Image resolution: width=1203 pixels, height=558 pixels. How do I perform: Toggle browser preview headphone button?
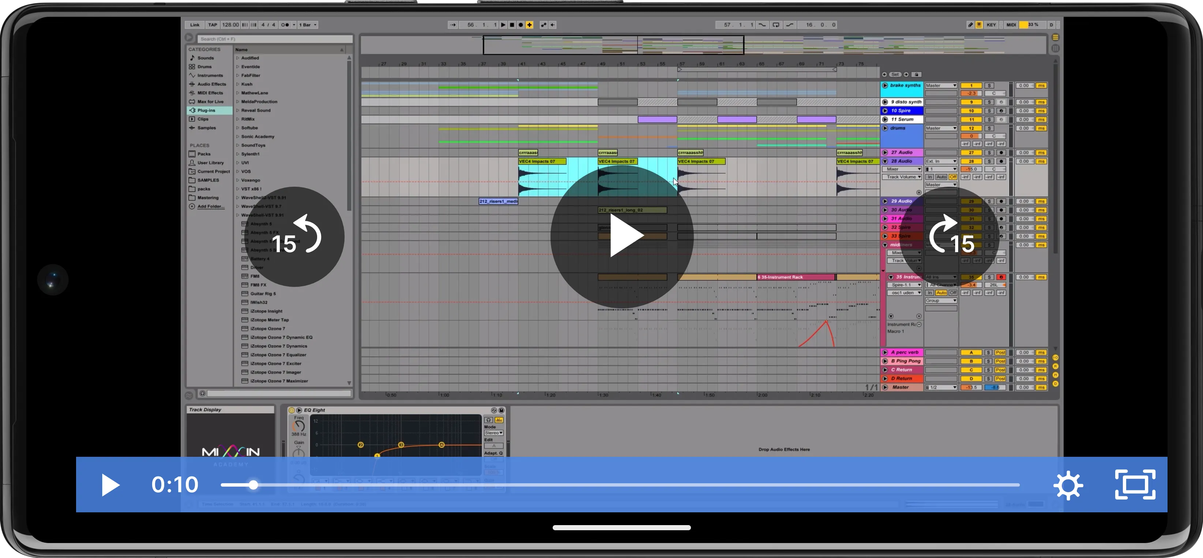(202, 394)
